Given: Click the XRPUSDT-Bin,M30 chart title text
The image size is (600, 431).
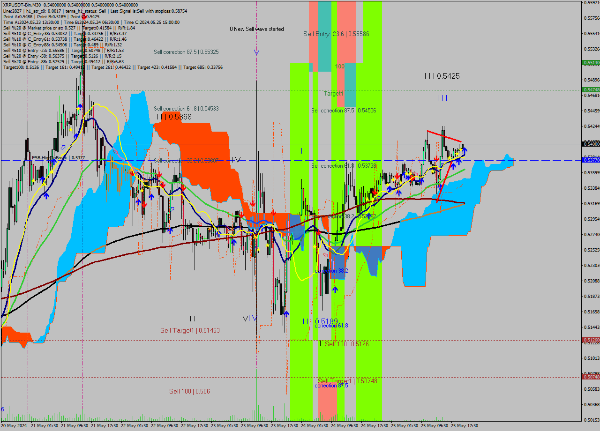Looking at the screenshot, I should pyautogui.click(x=22, y=5).
